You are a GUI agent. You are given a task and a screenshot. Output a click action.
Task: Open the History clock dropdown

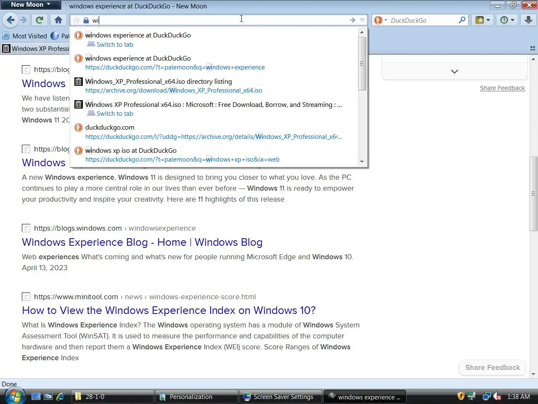pyautogui.click(x=507, y=20)
